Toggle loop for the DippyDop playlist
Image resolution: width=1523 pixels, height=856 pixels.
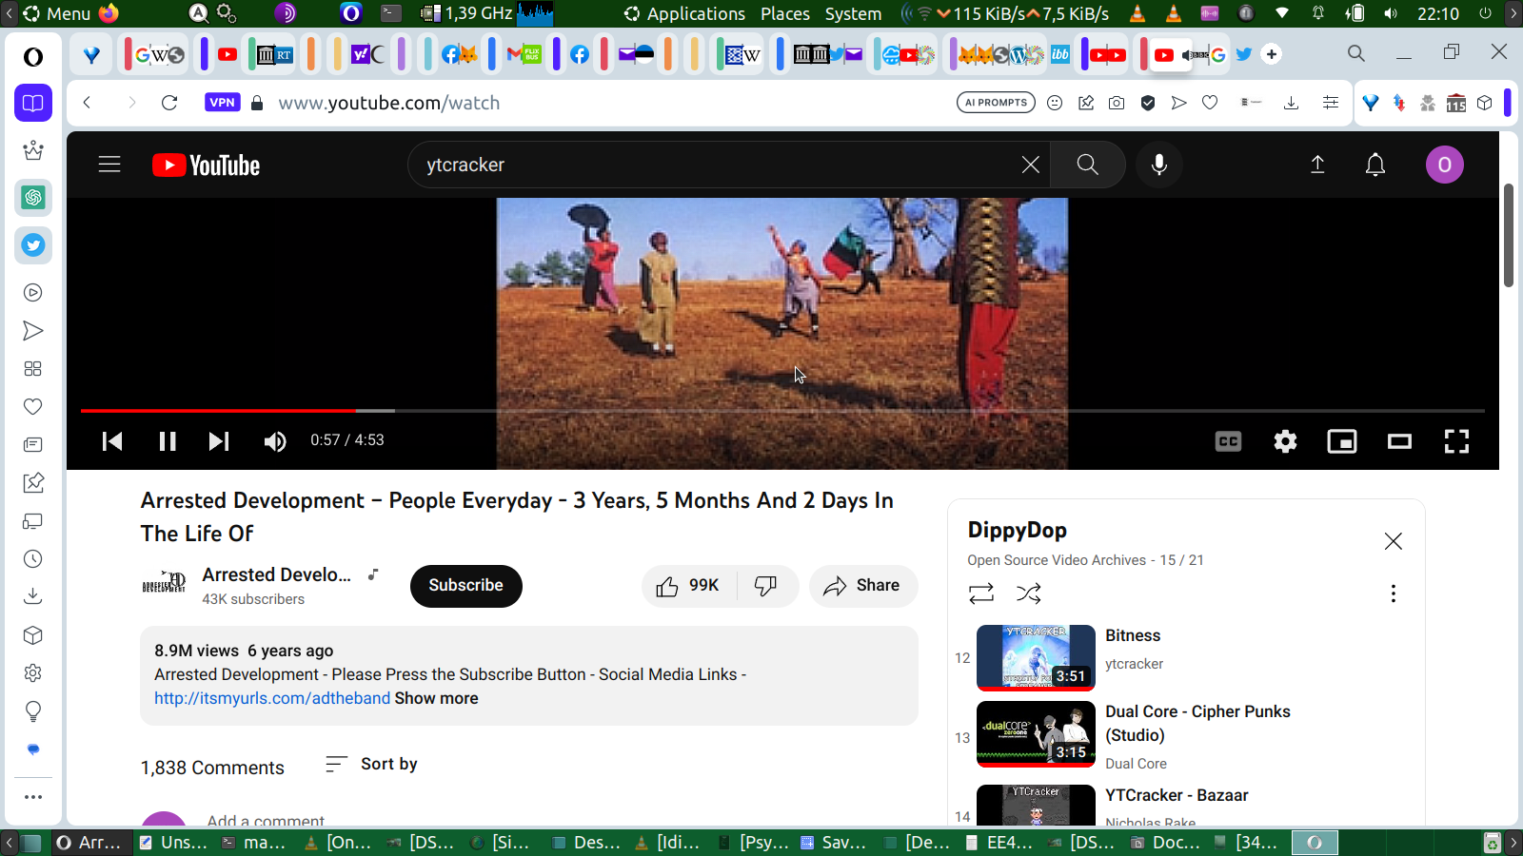coord(981,593)
